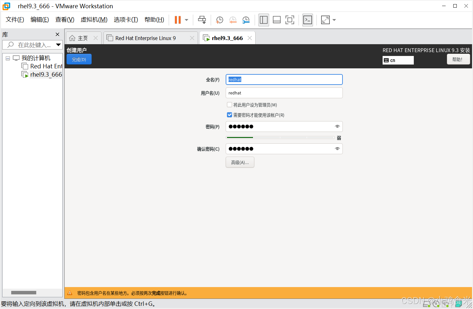This screenshot has width=473, height=309.
Task: Reveal confirm password with eye icon
Action: tap(337, 149)
